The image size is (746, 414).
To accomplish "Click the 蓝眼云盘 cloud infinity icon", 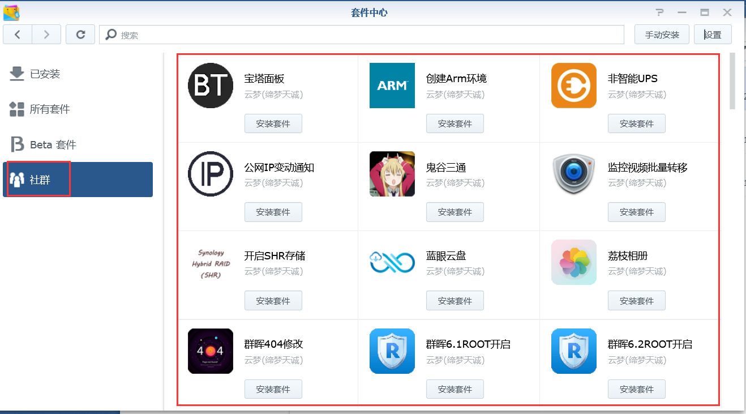I will [x=392, y=262].
